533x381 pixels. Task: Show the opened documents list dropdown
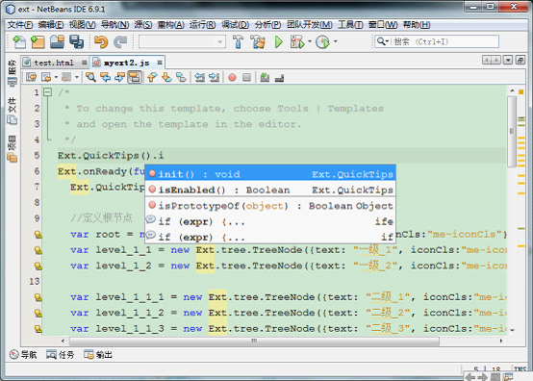coord(508,61)
